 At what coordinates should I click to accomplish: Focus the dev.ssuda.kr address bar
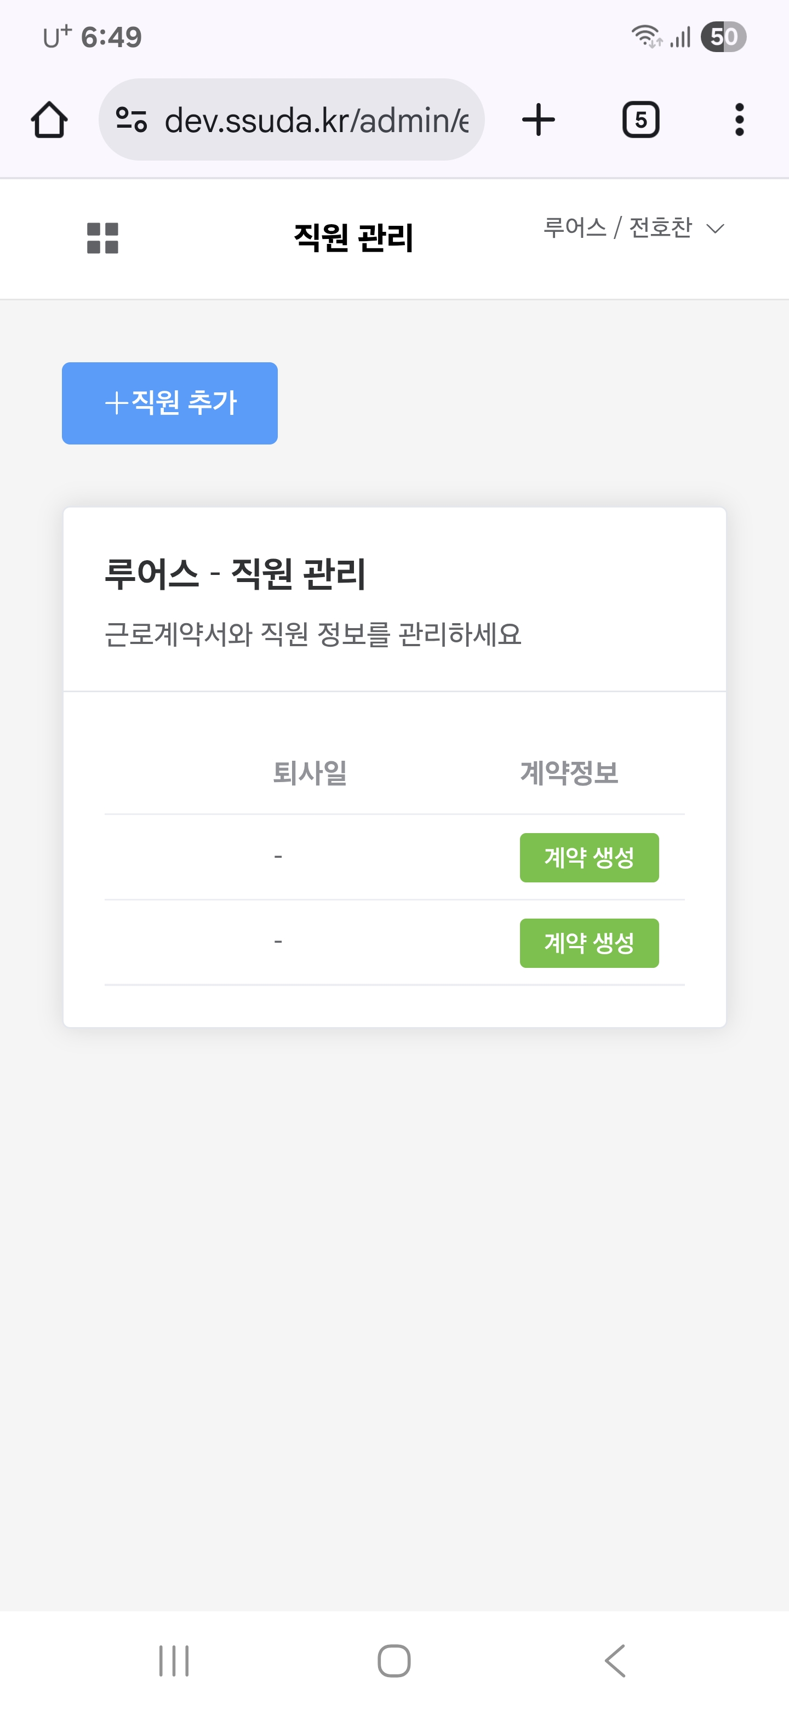(315, 120)
